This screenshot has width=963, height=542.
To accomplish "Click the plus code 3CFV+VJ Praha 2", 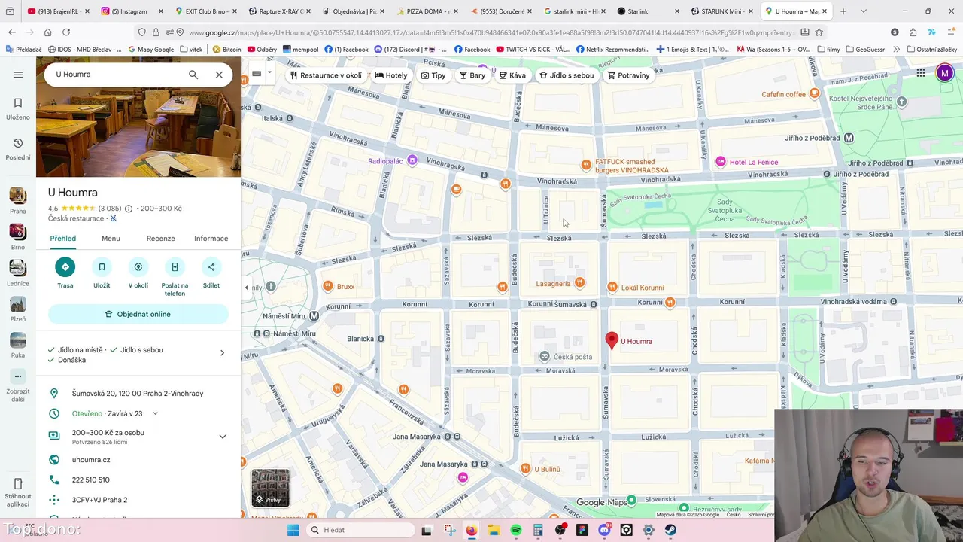I will tap(99, 500).
